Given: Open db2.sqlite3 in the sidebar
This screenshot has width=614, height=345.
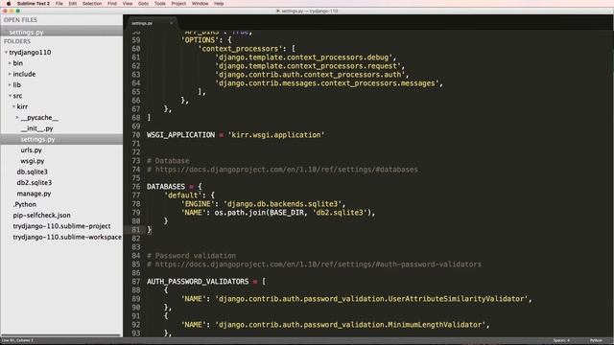Looking at the screenshot, I should tap(35, 183).
